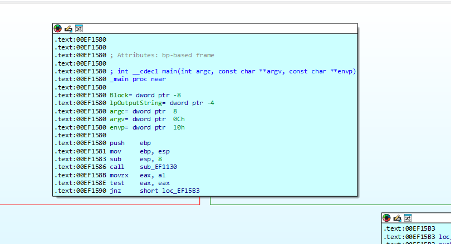Select the argc stack variable
The width and height of the screenshot is (451, 244).
click(x=117, y=111)
